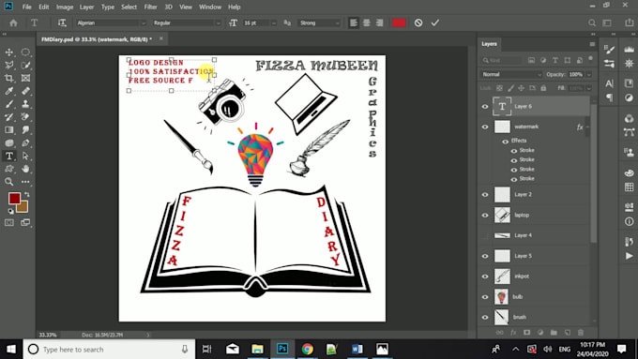Select the Clone Stamp tool
Viewport: 638px width, 359px height.
pyautogui.click(x=25, y=104)
